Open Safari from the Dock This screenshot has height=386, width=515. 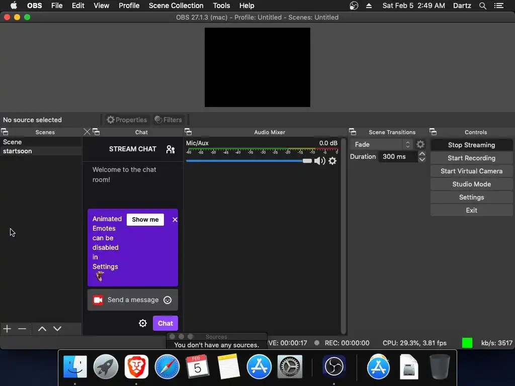[167, 366]
